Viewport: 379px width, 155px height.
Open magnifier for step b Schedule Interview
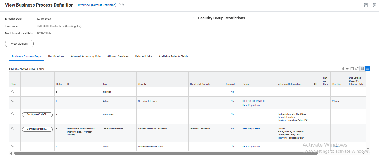(13, 101)
